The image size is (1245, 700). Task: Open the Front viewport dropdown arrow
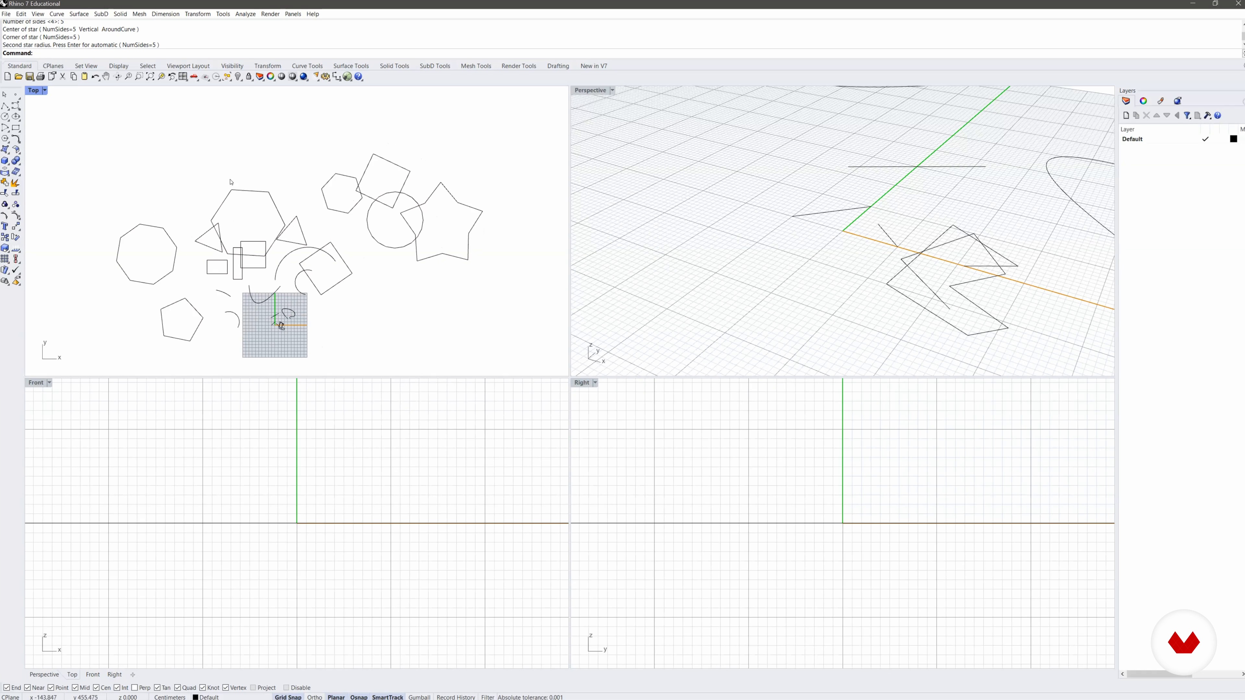(x=49, y=383)
